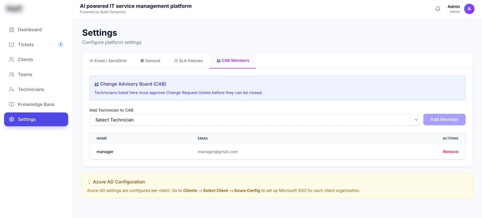The height and width of the screenshot is (218, 482).
Task: Click the manager@gmail.com email cell
Action: [x=218, y=152]
